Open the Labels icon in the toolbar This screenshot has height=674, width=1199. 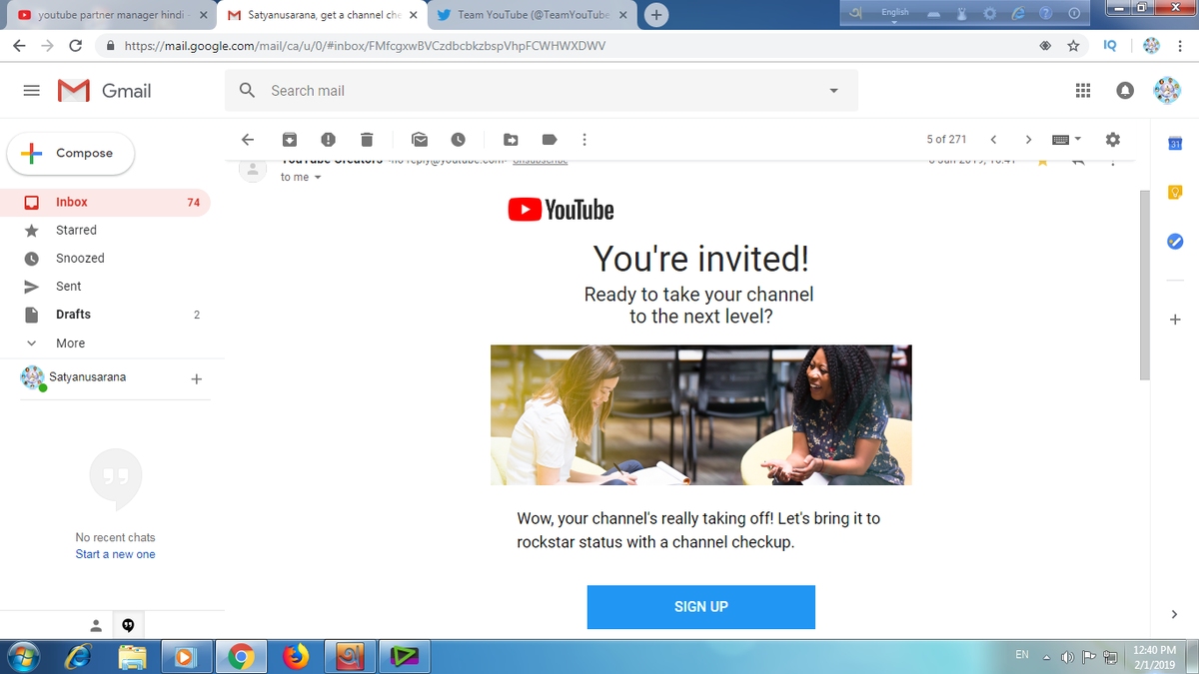(x=549, y=139)
